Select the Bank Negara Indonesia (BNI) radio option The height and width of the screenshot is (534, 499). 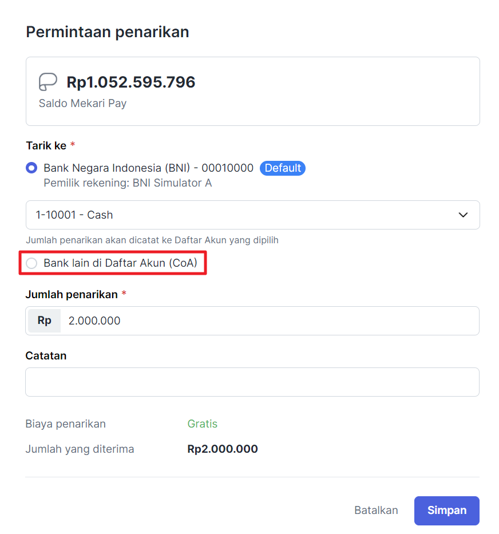click(x=32, y=168)
